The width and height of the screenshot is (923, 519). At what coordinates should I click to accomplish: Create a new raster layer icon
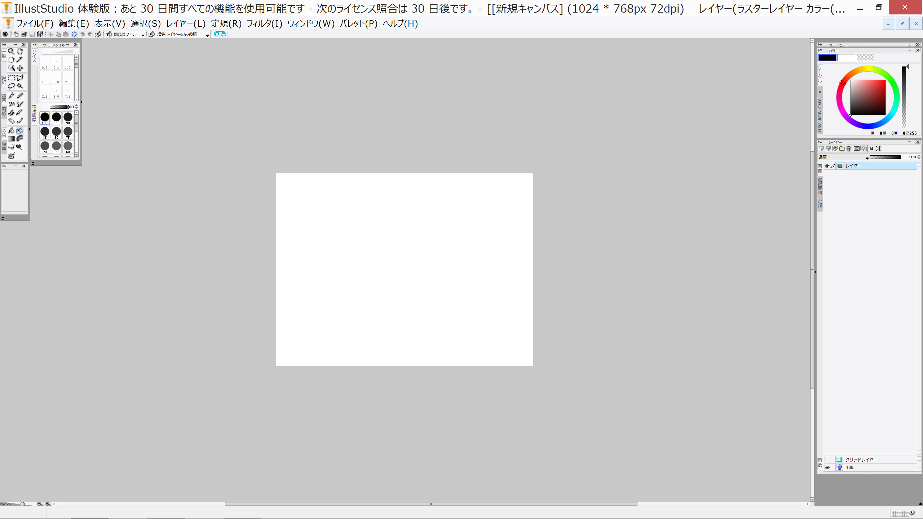tap(821, 148)
